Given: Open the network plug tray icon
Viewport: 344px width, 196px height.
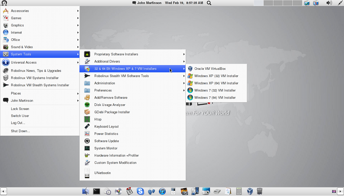Looking at the screenshot, I should (x=340, y=3).
